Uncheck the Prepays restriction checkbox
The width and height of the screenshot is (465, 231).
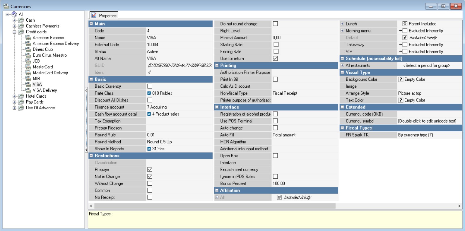pos(150,170)
